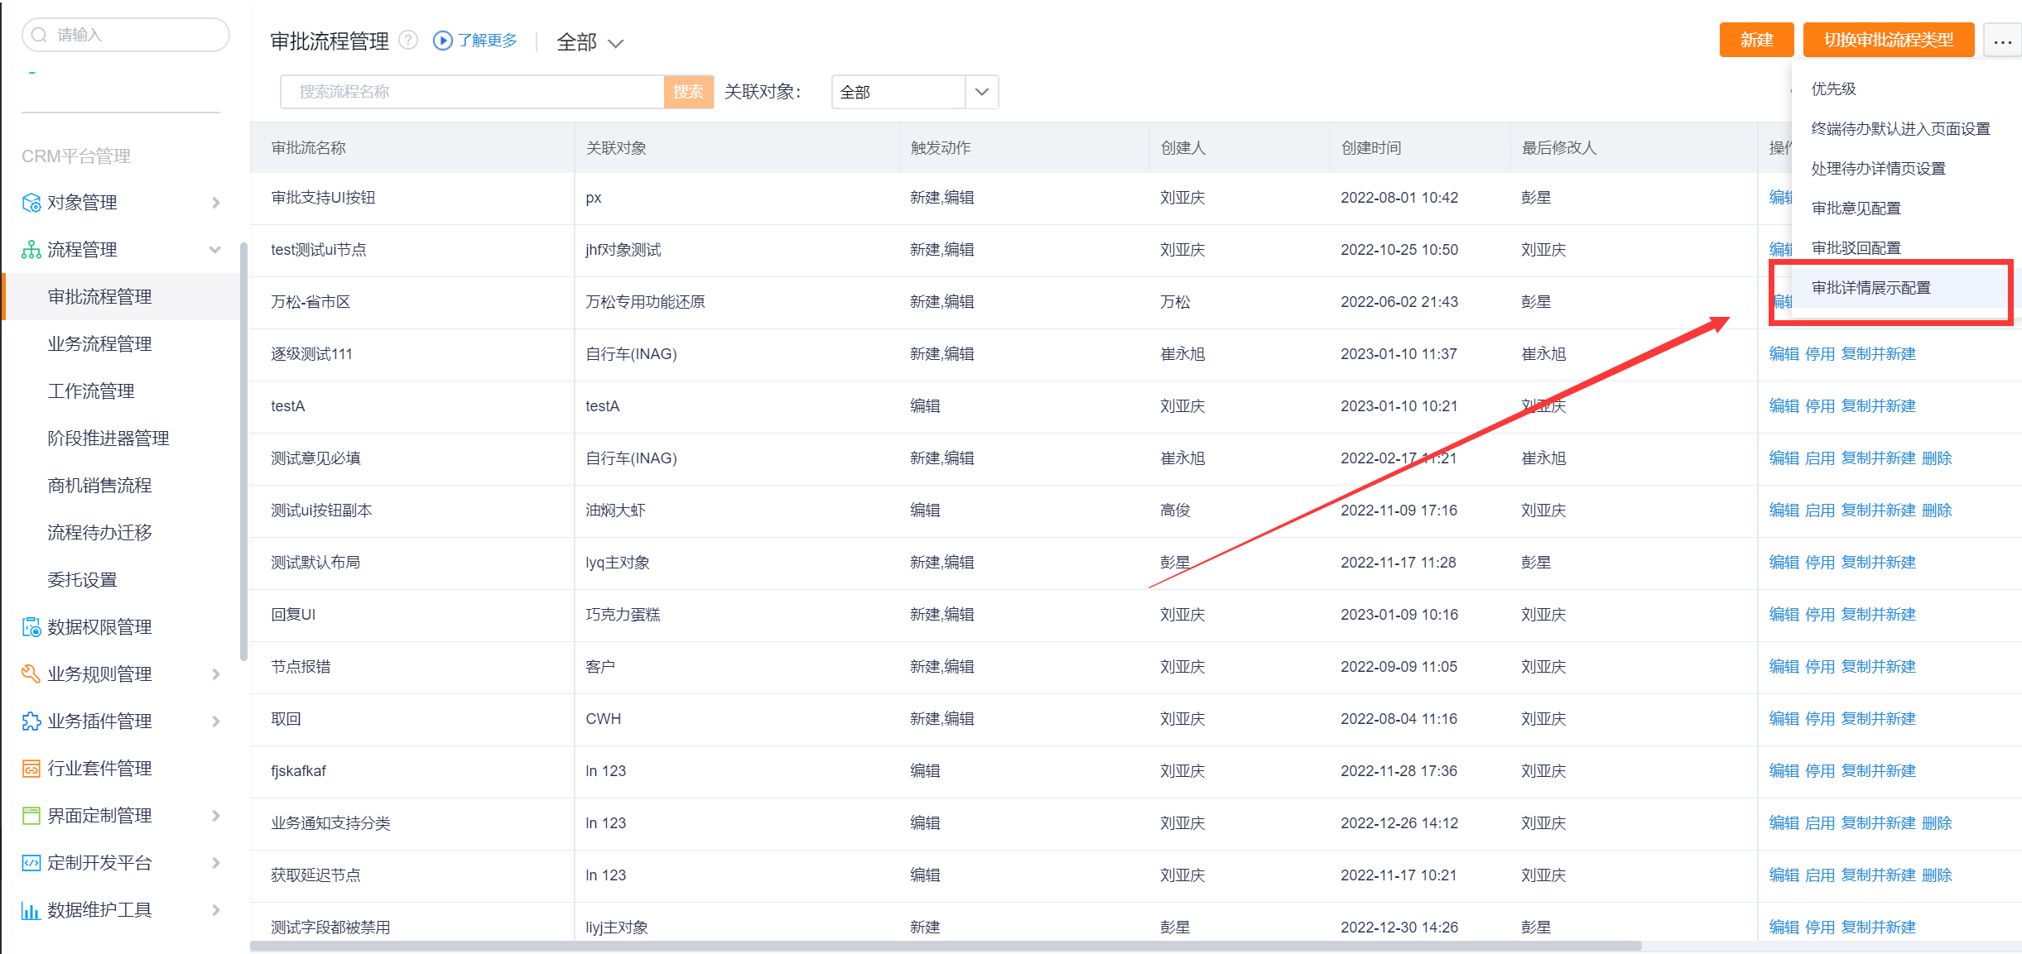Expand the 对象管理 chevron
This screenshot has height=954, width=2022.
pos(216,203)
